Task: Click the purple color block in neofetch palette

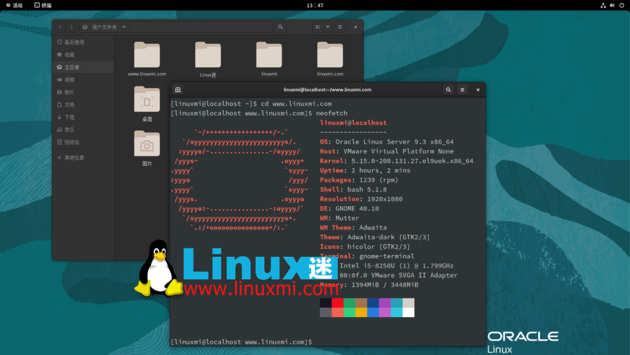Action: (385, 302)
